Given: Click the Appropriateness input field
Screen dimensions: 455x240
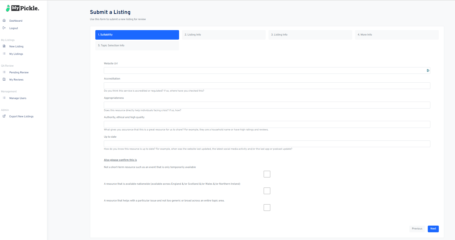Looking at the screenshot, I should pos(267,105).
